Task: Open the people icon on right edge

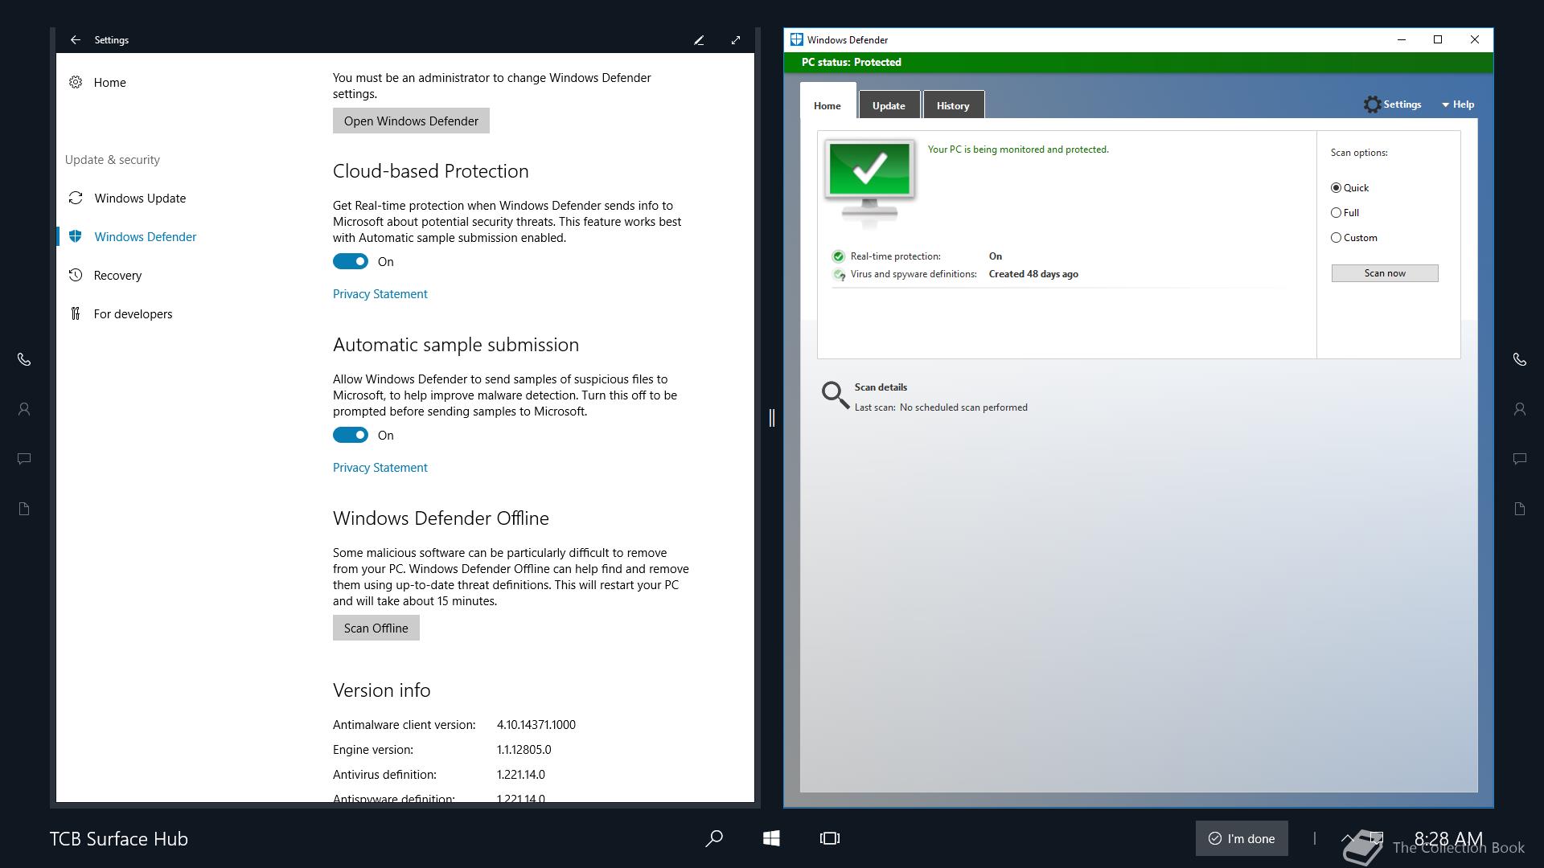Action: (1520, 409)
